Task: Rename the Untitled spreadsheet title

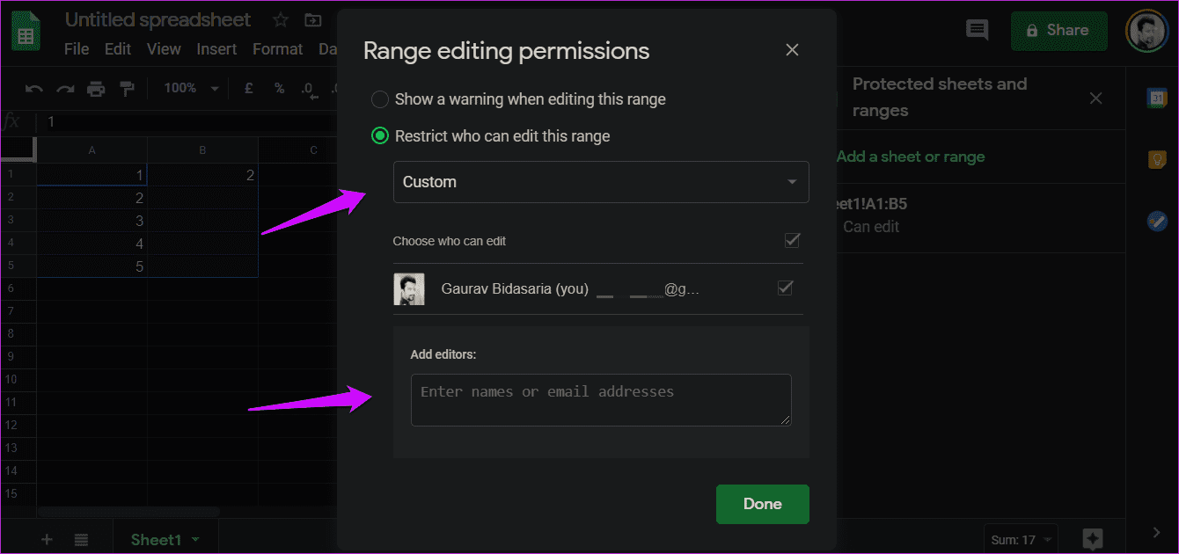Action: (x=158, y=19)
